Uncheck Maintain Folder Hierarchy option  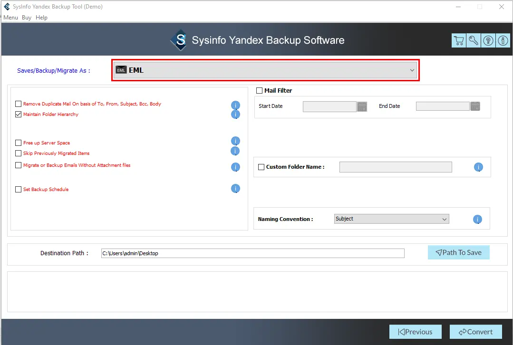19,115
